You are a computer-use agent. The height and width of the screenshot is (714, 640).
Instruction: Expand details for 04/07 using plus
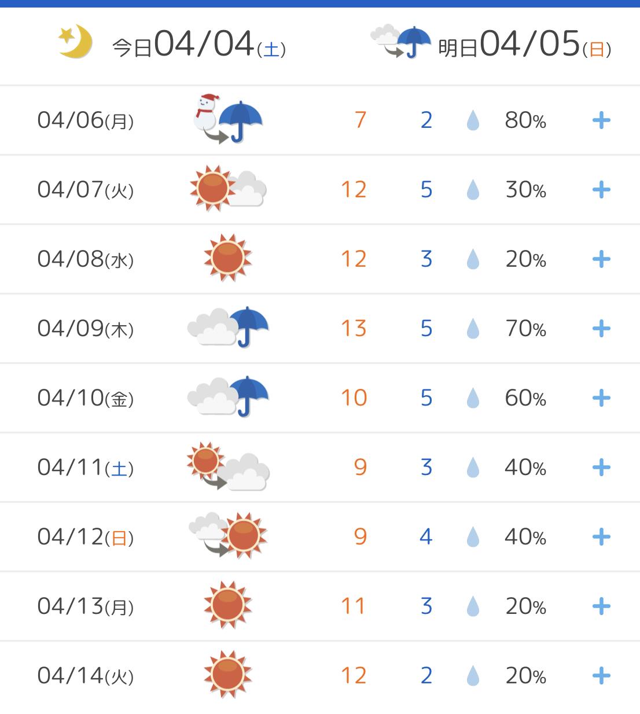pyautogui.click(x=601, y=190)
